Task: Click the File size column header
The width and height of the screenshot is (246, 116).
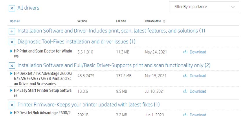Action: pyautogui.click(x=121, y=21)
